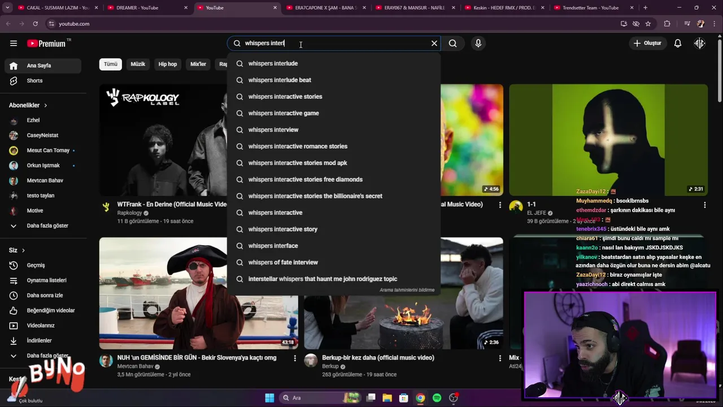The image size is (723, 407).
Task: Click the Oluştur create button
Action: [647, 44]
